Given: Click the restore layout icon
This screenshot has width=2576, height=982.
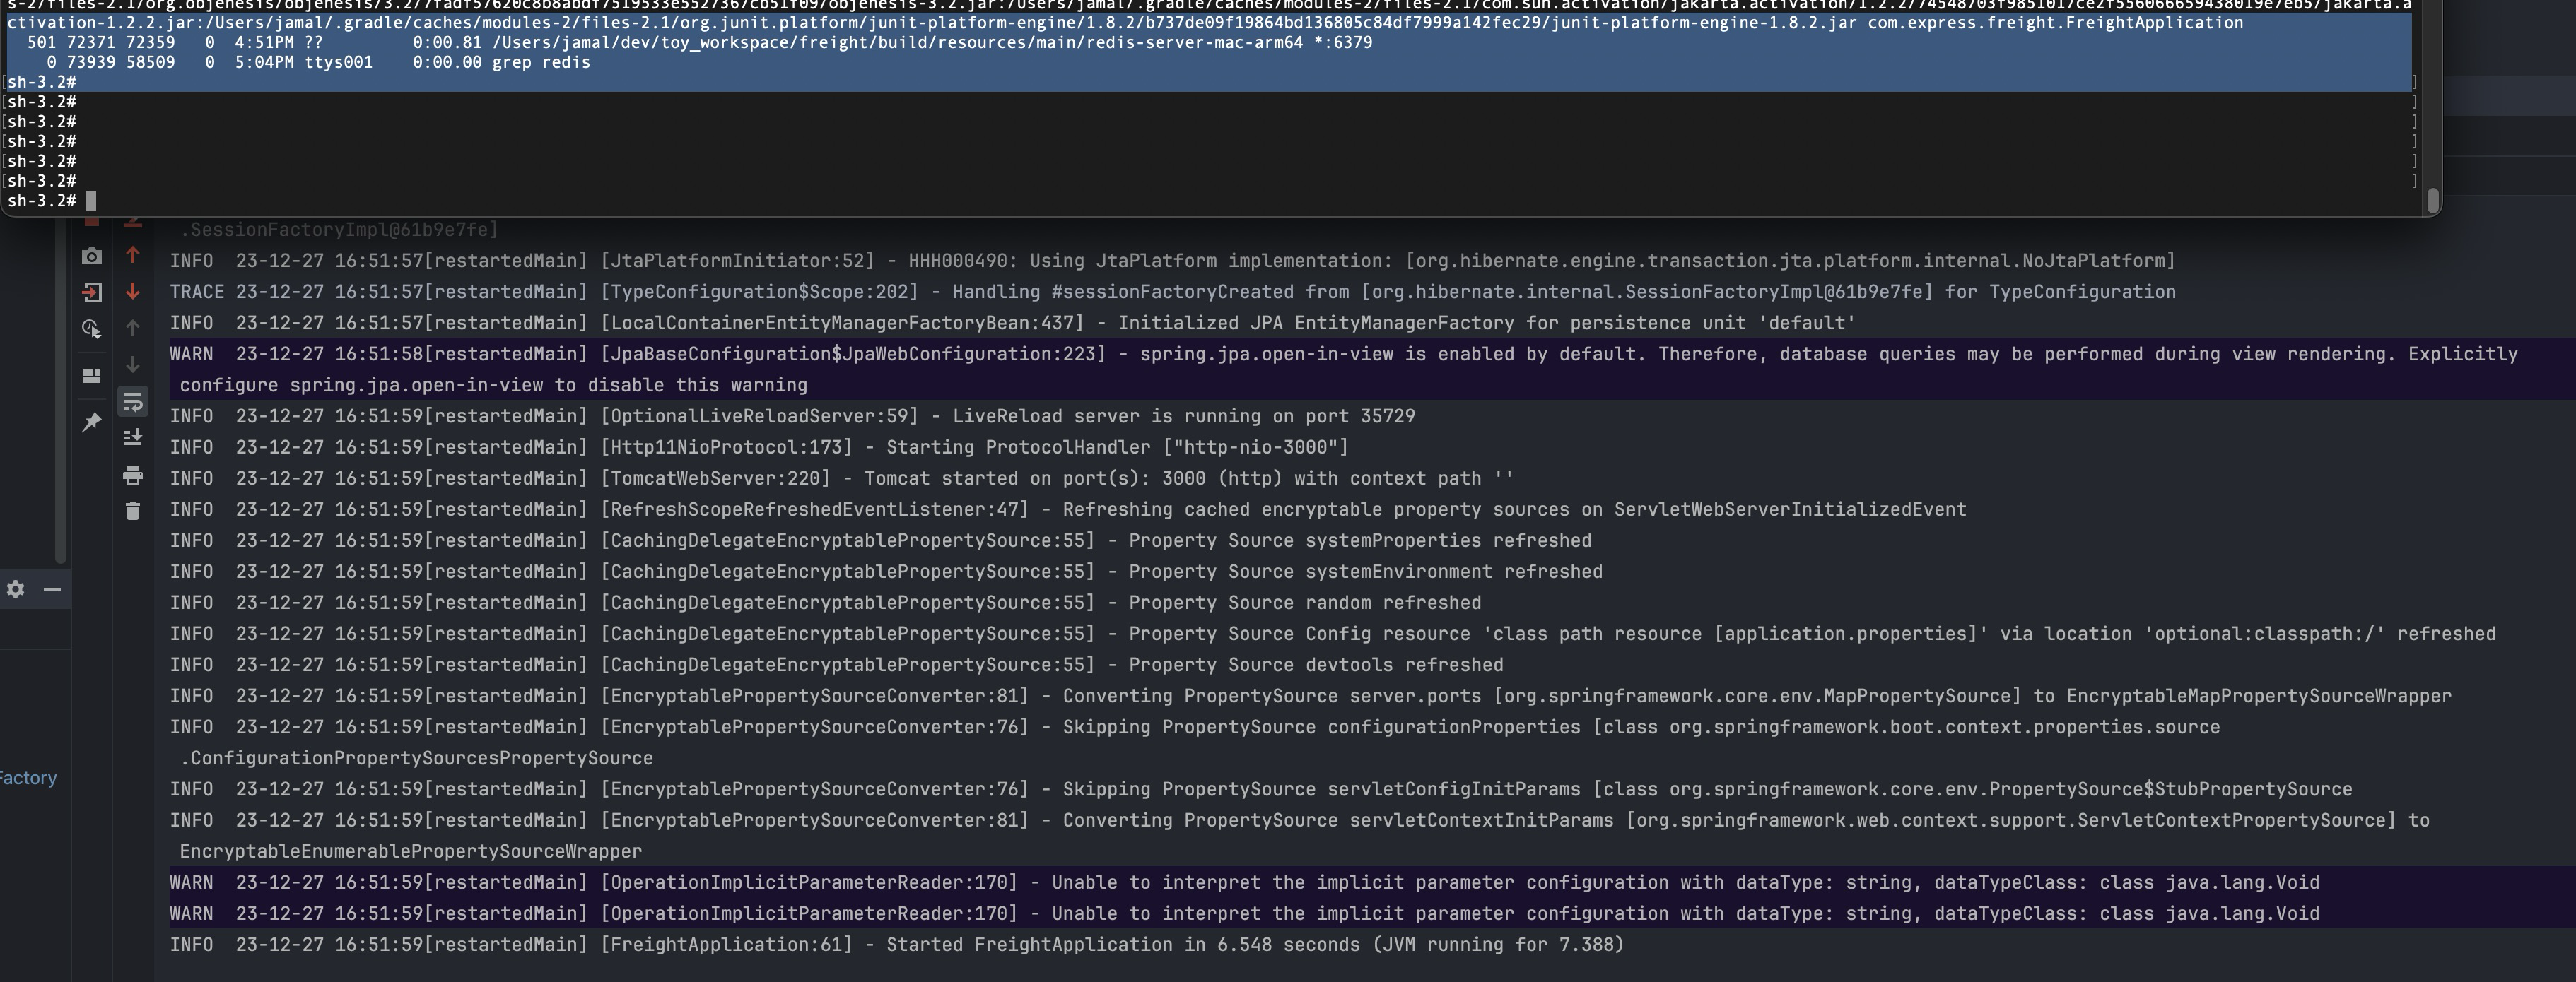Looking at the screenshot, I should [x=91, y=376].
